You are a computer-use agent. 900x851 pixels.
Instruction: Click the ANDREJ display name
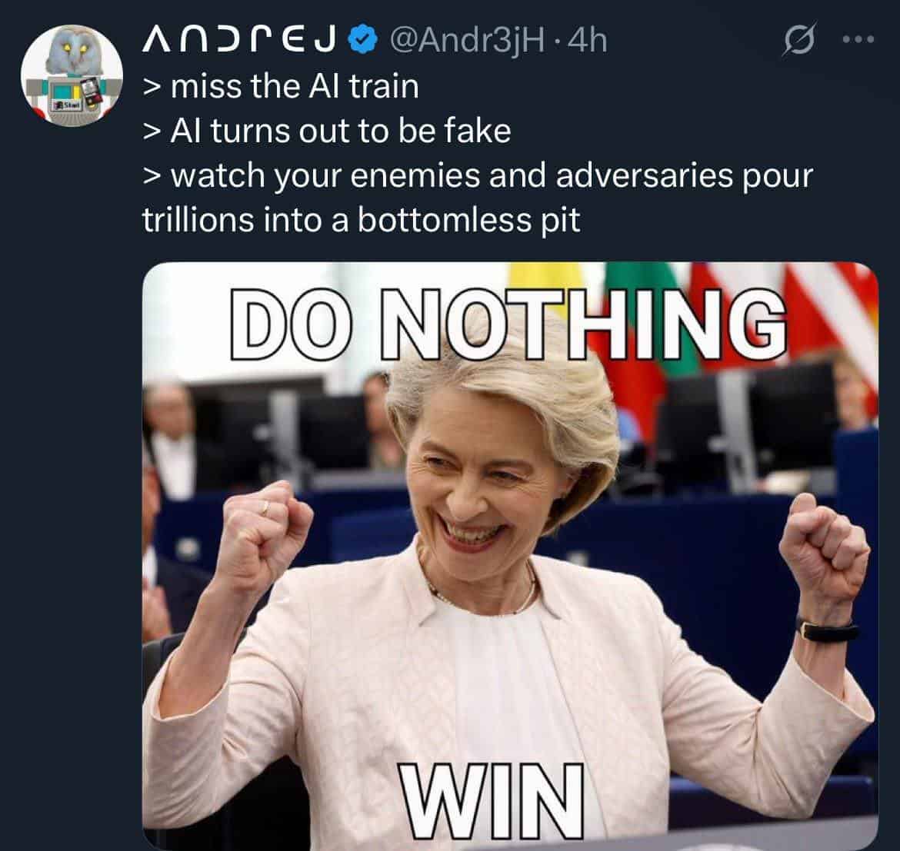point(241,40)
